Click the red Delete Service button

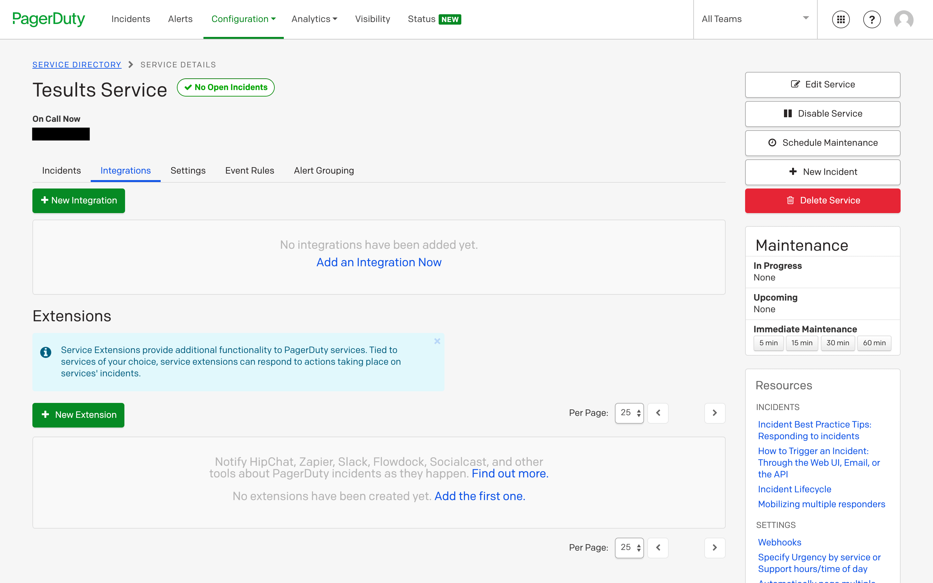822,200
